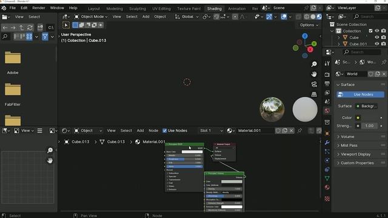
Task: Open the Material properties tab icon
Action: click(x=327, y=187)
